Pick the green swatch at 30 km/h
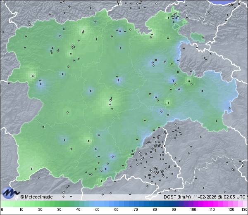This screenshot has width=248, height=215. [x=59, y=204]
